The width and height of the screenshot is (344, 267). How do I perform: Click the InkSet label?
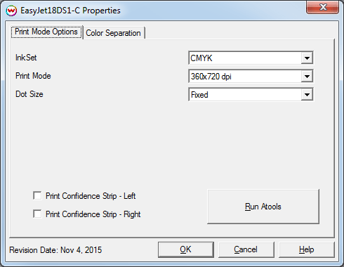[x=26, y=58]
